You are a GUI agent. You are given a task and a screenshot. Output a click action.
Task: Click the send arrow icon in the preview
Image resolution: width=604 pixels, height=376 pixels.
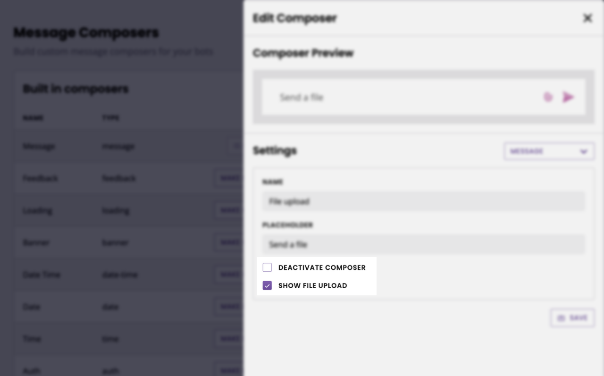[x=568, y=97]
